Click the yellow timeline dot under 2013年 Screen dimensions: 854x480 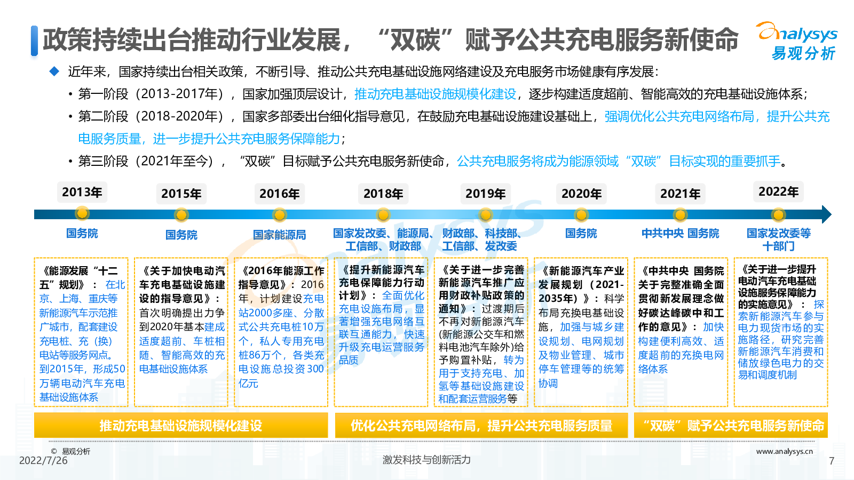point(82,213)
